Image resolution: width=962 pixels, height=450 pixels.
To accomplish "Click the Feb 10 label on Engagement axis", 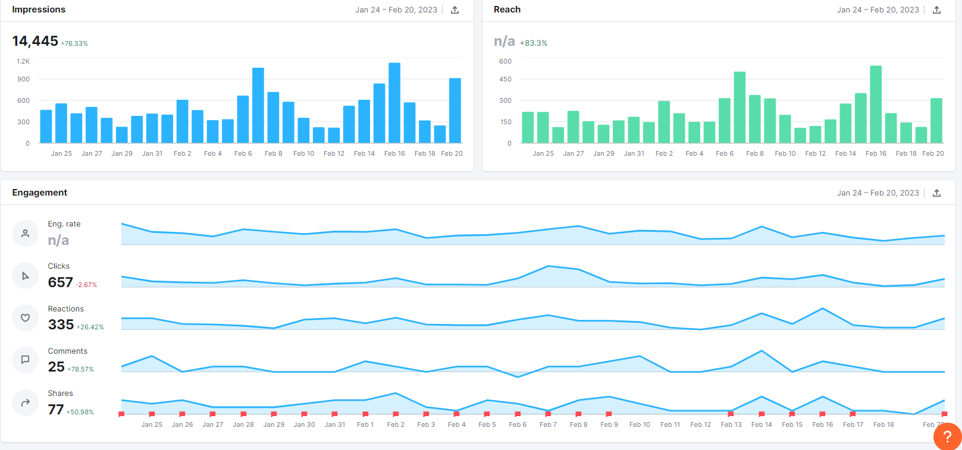I will point(640,424).
